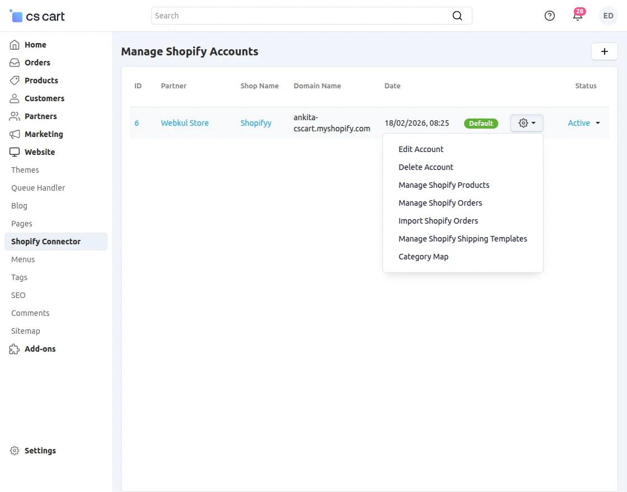Choose Import Shopify Orders

pos(438,221)
